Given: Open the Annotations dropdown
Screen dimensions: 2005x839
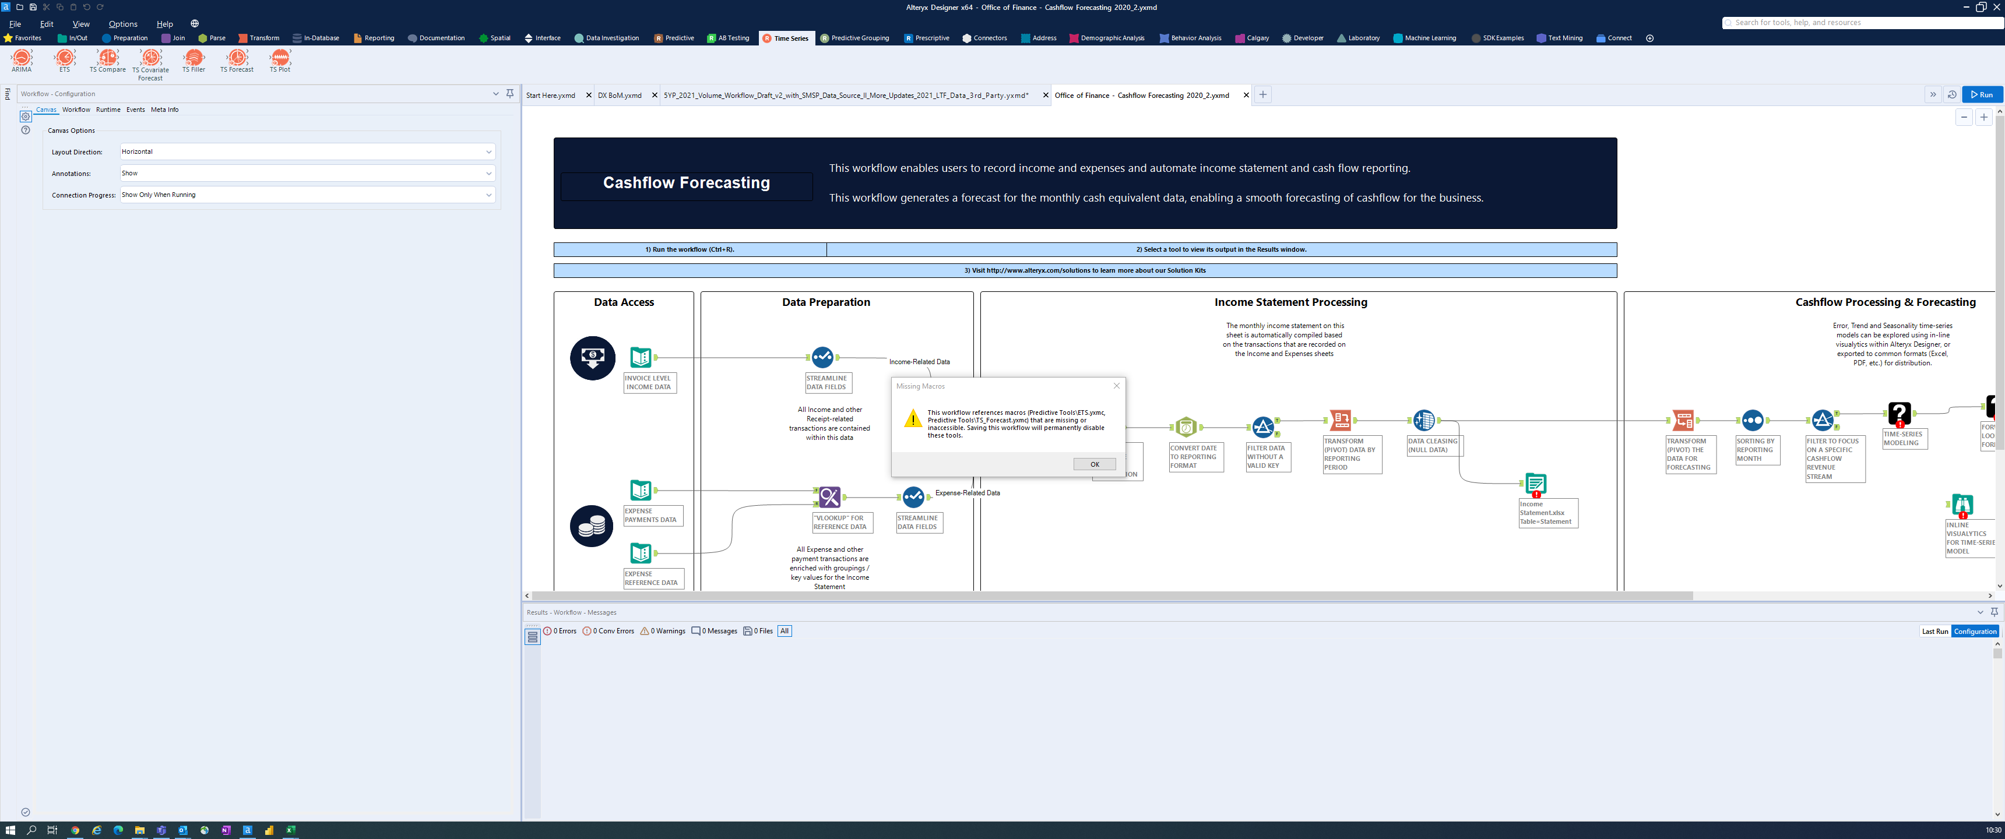Looking at the screenshot, I should coord(490,173).
